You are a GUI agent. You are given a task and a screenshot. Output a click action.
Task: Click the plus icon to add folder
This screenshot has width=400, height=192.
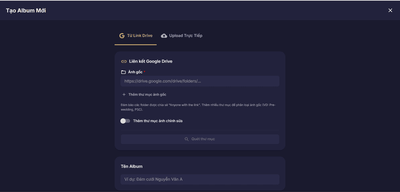tap(124, 94)
